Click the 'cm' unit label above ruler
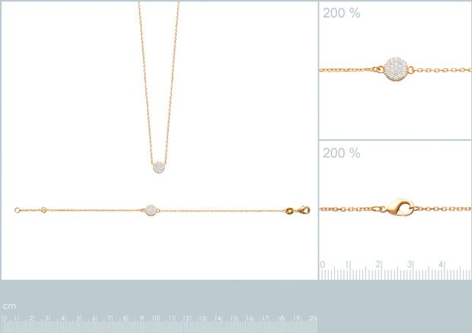 (x=9, y=306)
